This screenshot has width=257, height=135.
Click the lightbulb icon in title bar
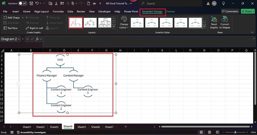point(223,3)
